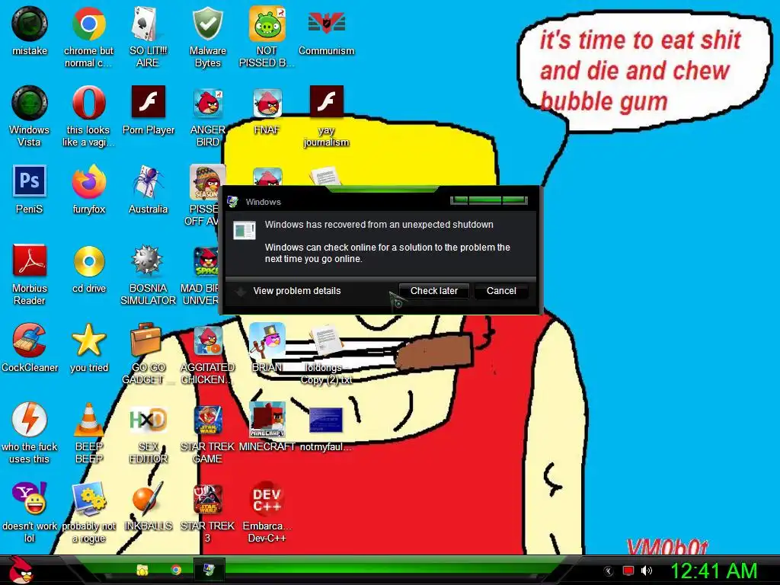Click the 'ANGER BIRD' icon
The height and width of the screenshot is (585, 780).
[207, 117]
